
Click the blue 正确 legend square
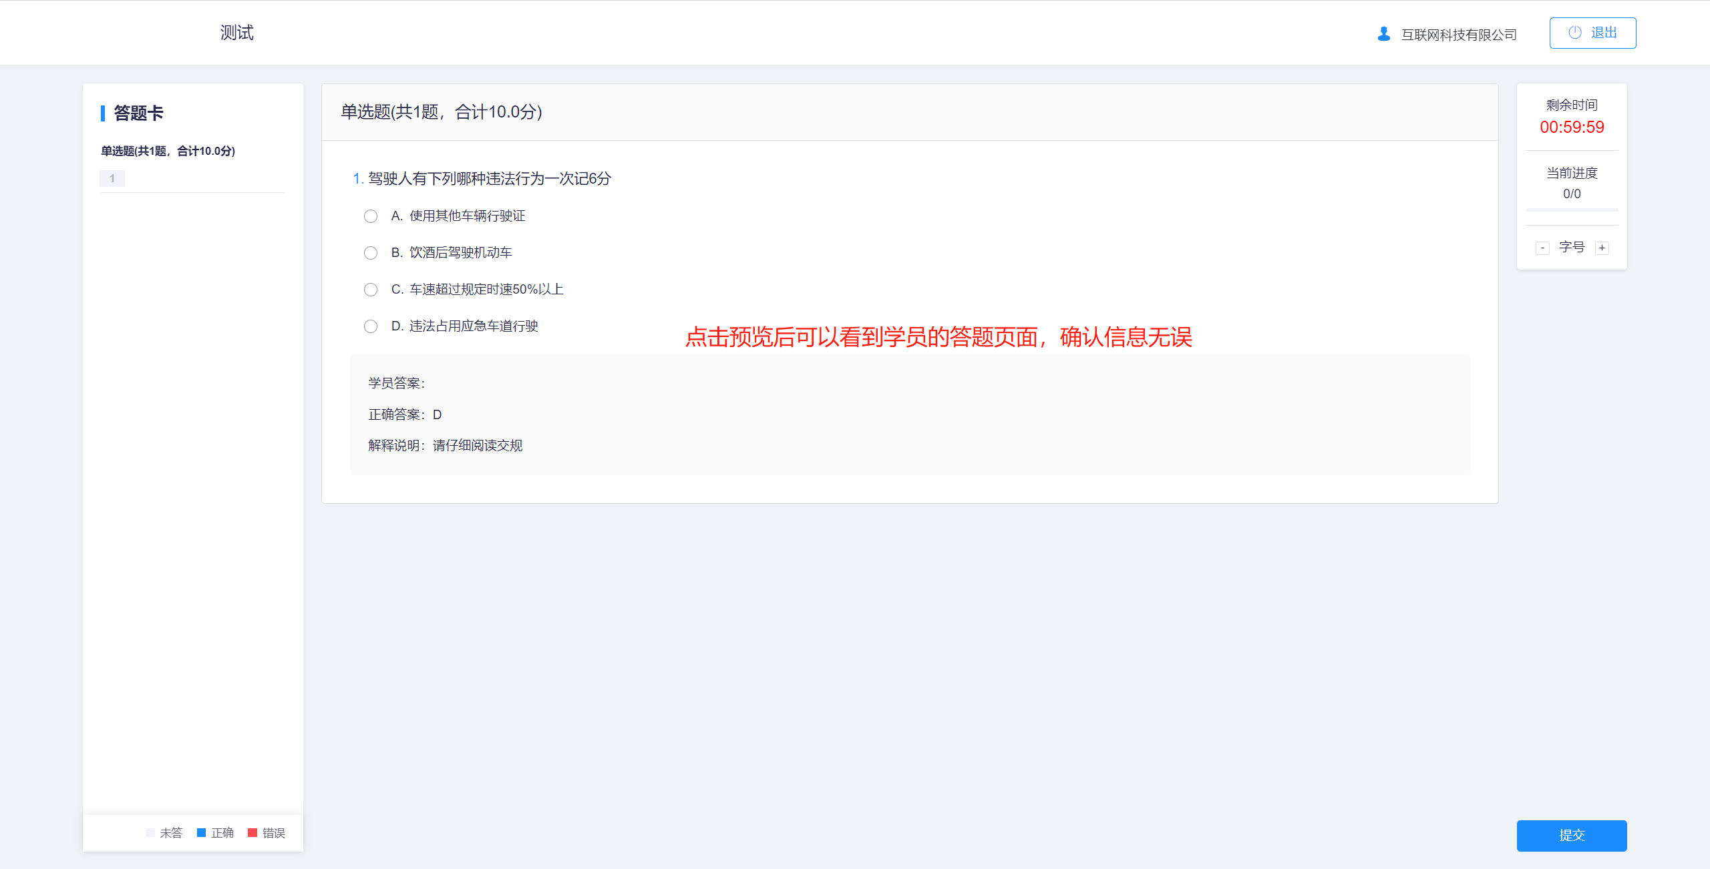tap(201, 832)
